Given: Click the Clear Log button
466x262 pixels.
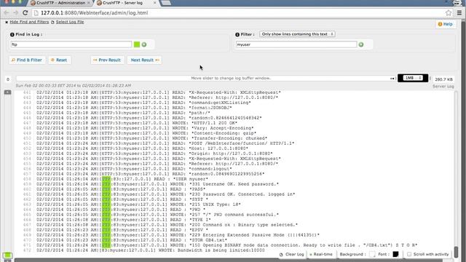Looking at the screenshot, I should click(291, 254).
